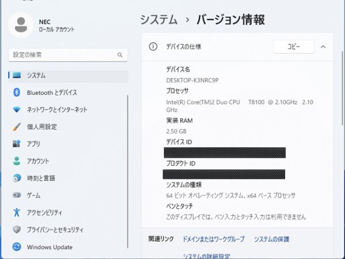Click the Windows Update refresh icon

17,247
